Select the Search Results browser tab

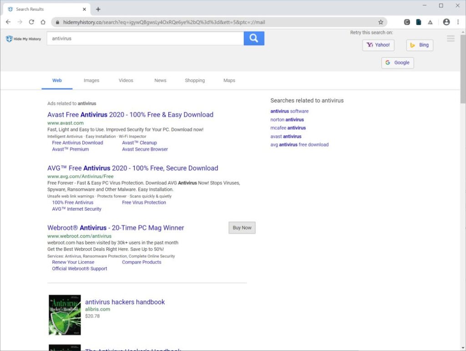pyautogui.click(x=46, y=9)
